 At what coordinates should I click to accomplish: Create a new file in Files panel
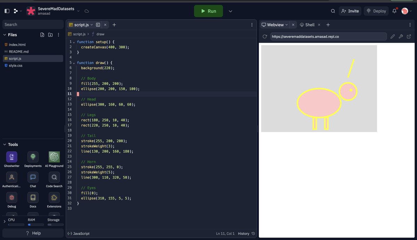click(x=42, y=35)
